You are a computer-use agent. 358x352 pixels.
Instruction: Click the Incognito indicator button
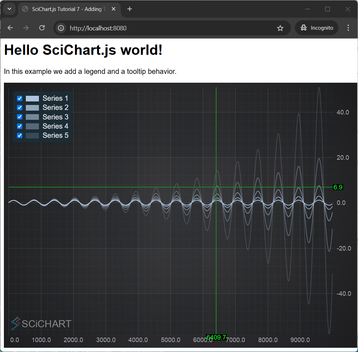pyautogui.click(x=317, y=28)
